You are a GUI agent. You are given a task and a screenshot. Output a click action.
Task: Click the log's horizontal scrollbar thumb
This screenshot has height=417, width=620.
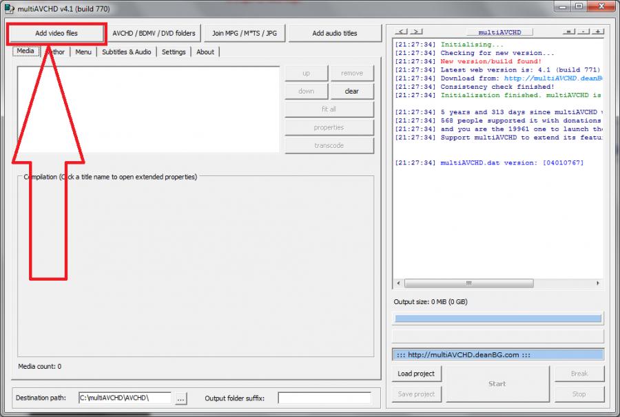coord(469,283)
